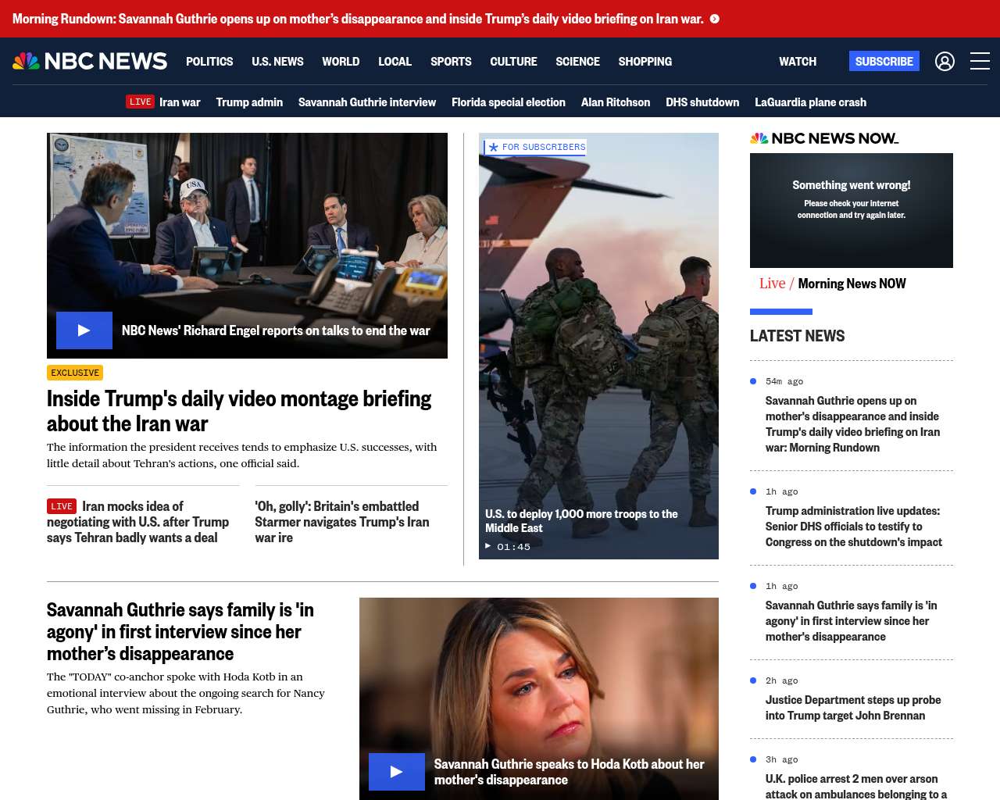1000x800 pixels.
Task: Go to the Culture section
Action: click(513, 62)
